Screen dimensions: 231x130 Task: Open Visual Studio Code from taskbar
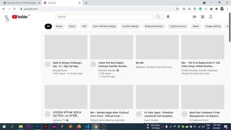(87, 127)
